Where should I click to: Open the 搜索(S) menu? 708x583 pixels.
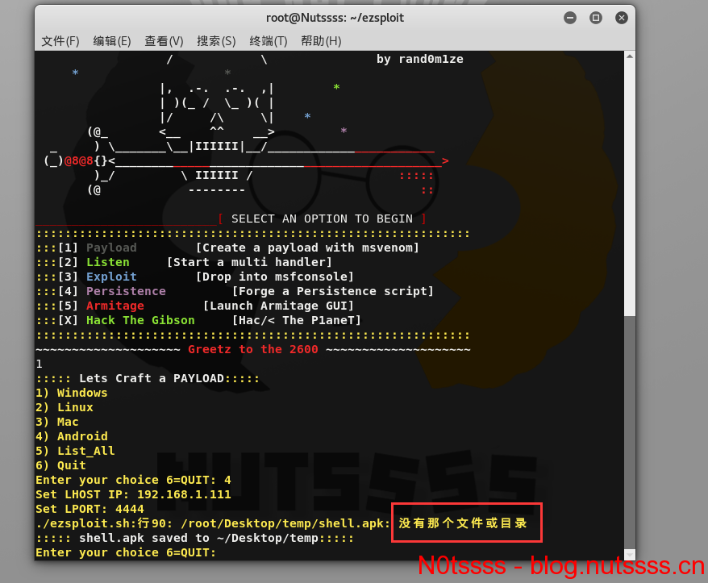[x=216, y=41]
